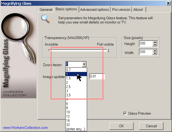The height and width of the screenshot is (132, 172).
Task: Click the transparency slider thumb
Action: [108, 51]
